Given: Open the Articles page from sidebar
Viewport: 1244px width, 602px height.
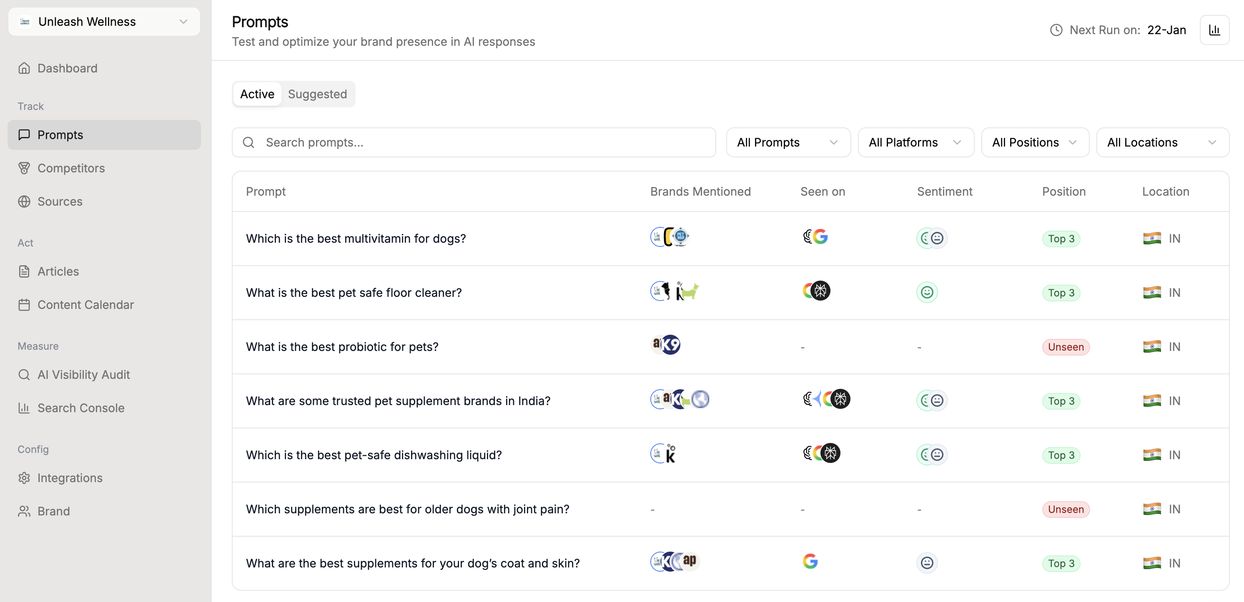Looking at the screenshot, I should [58, 271].
